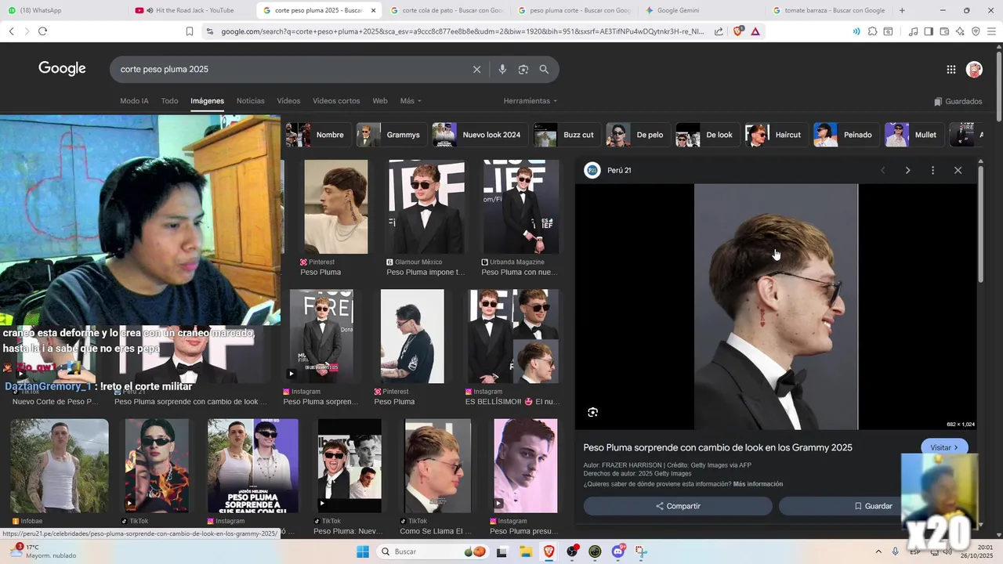This screenshot has width=1003, height=564.
Task: Open the Web results tab
Action: click(x=380, y=101)
